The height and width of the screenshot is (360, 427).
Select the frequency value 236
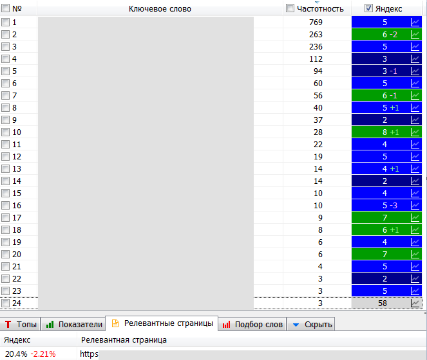316,47
